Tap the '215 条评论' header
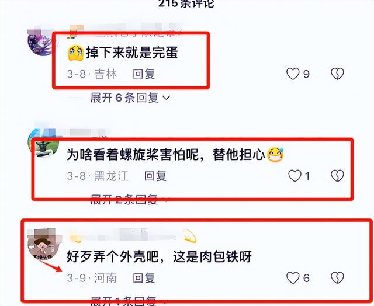Image resolution: width=374 pixels, height=306 pixels. (186, 4)
